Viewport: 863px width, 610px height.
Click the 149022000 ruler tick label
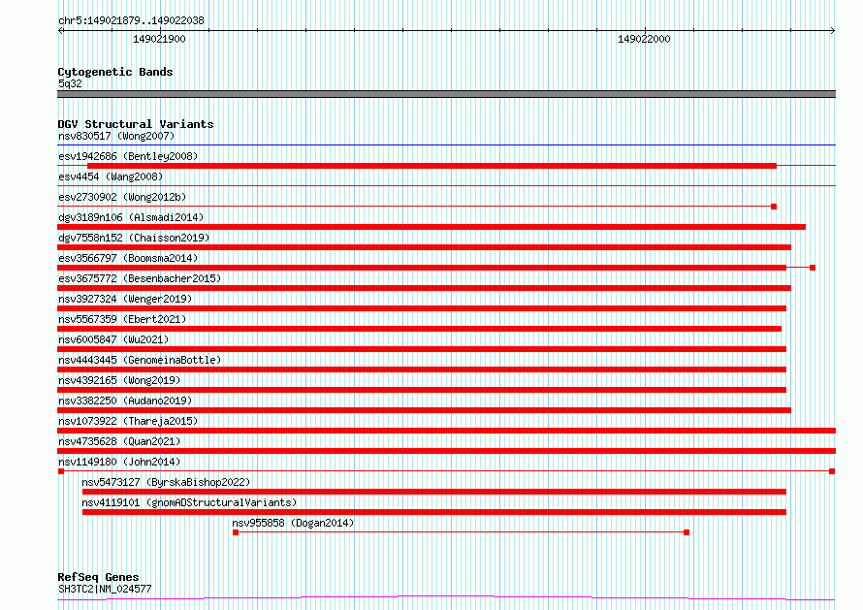(644, 39)
